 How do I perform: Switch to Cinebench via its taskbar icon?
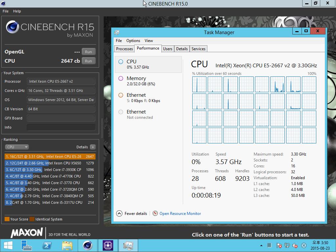click(x=87, y=245)
